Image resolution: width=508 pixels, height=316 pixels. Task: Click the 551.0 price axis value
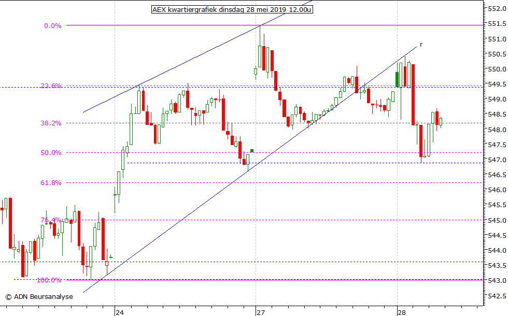click(x=497, y=39)
